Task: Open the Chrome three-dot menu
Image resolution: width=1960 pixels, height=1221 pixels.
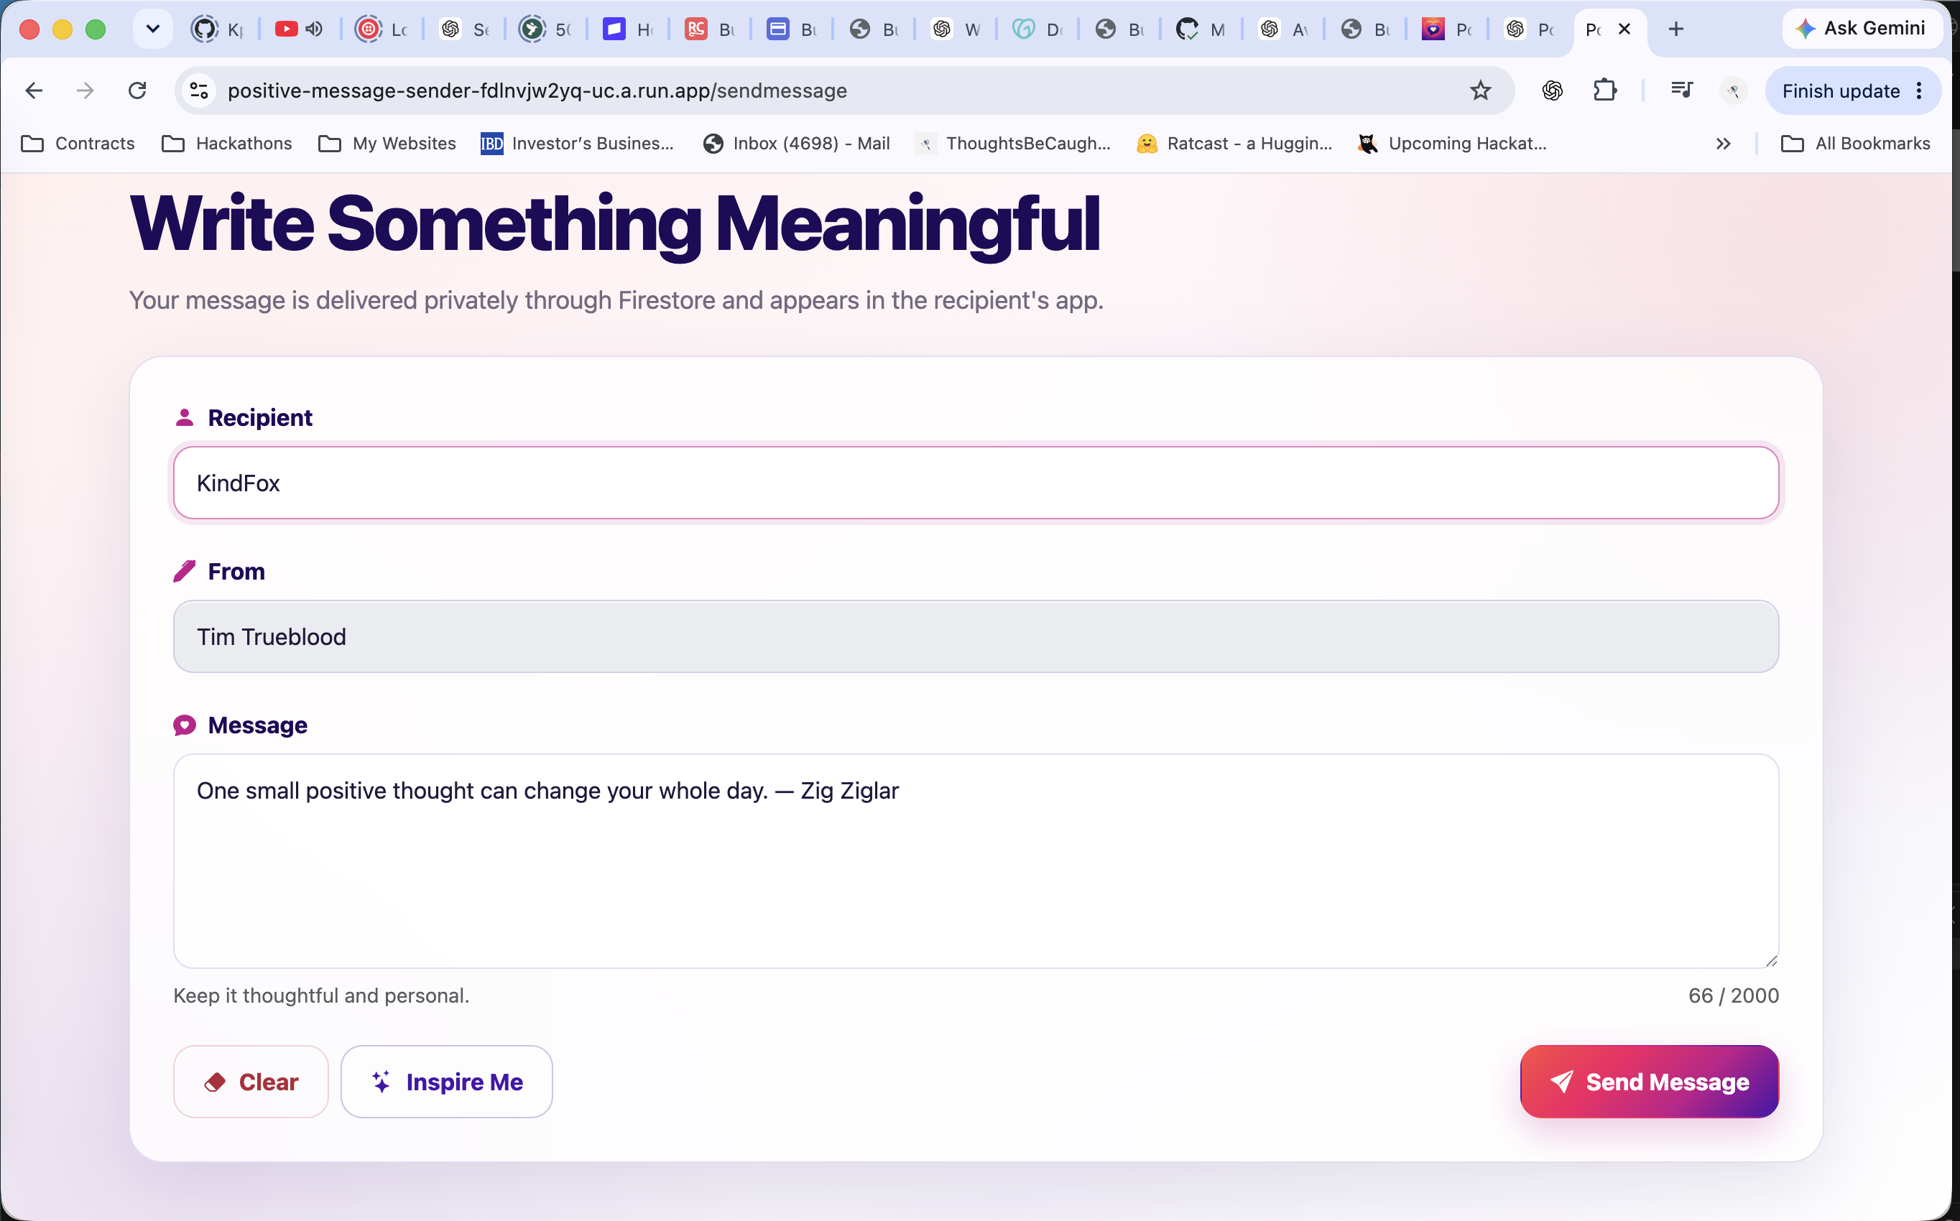Action: [1920, 90]
